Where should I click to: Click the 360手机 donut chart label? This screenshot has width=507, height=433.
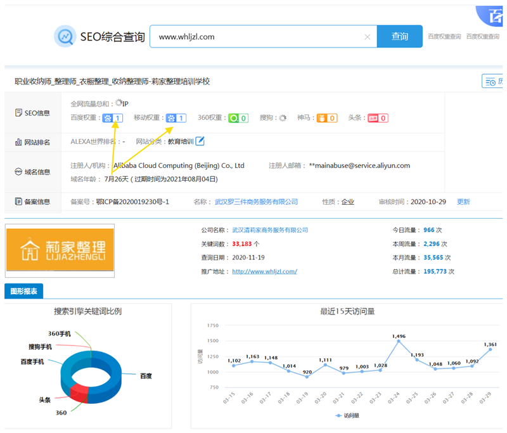point(59,333)
